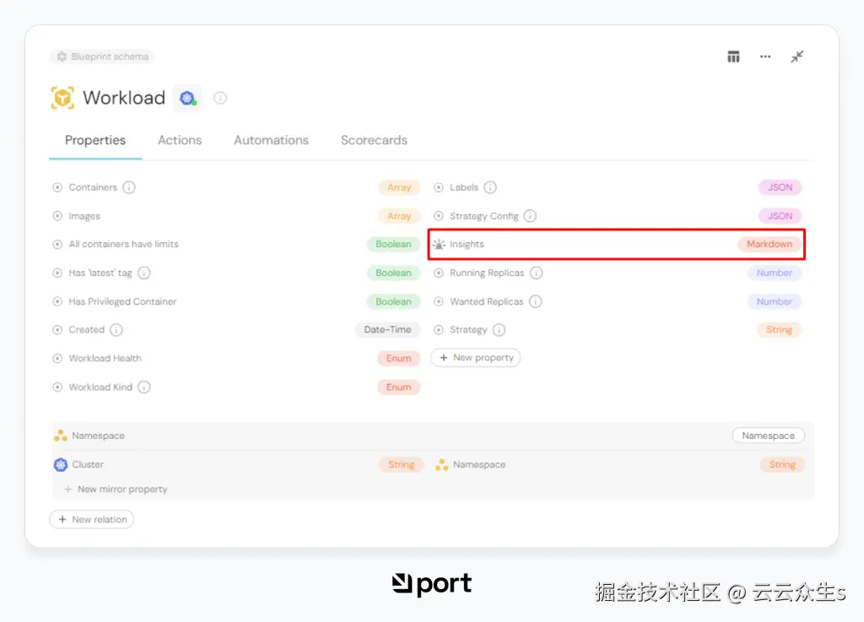
Task: Switch to the Actions tab
Action: [180, 140]
